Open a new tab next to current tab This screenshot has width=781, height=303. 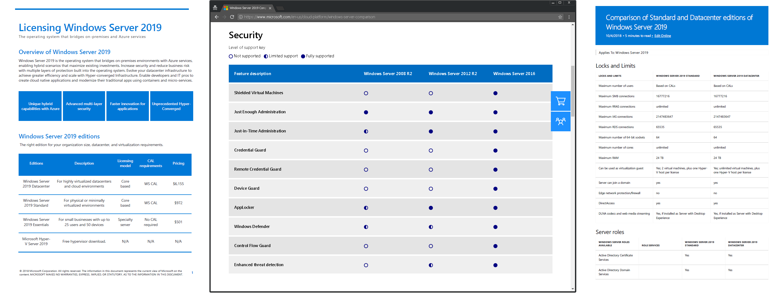pyautogui.click(x=280, y=8)
